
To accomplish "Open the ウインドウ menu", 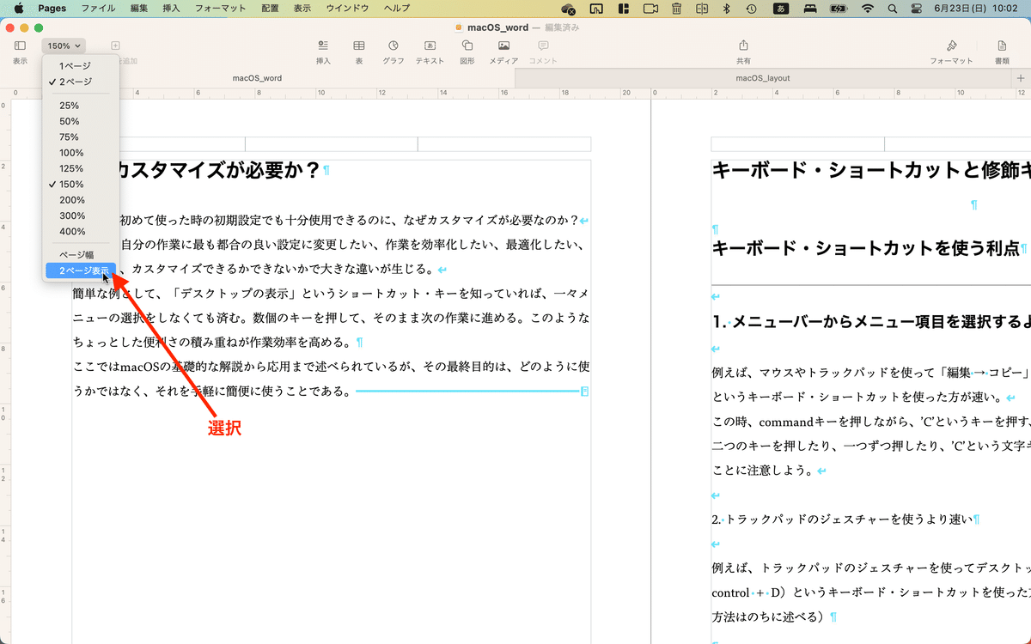I will click(x=347, y=8).
